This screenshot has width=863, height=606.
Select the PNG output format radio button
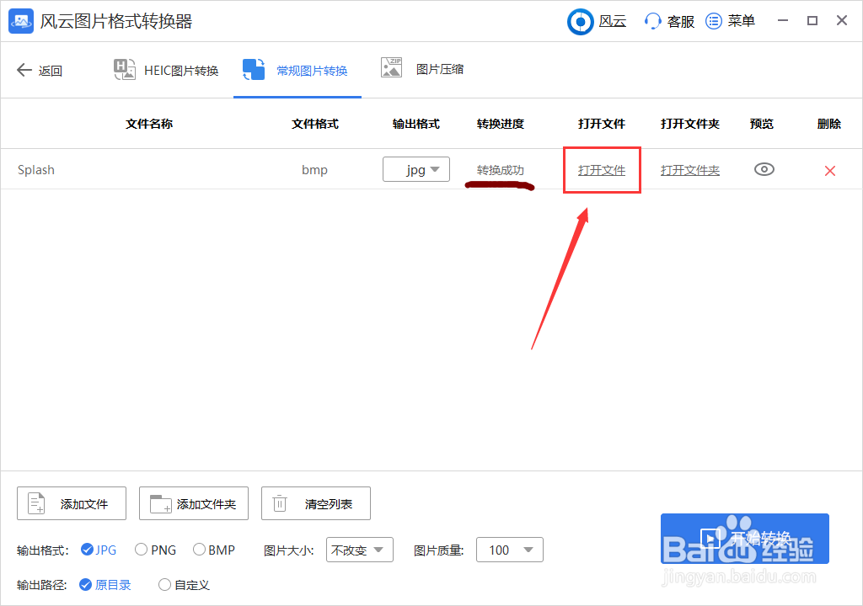tap(140, 550)
